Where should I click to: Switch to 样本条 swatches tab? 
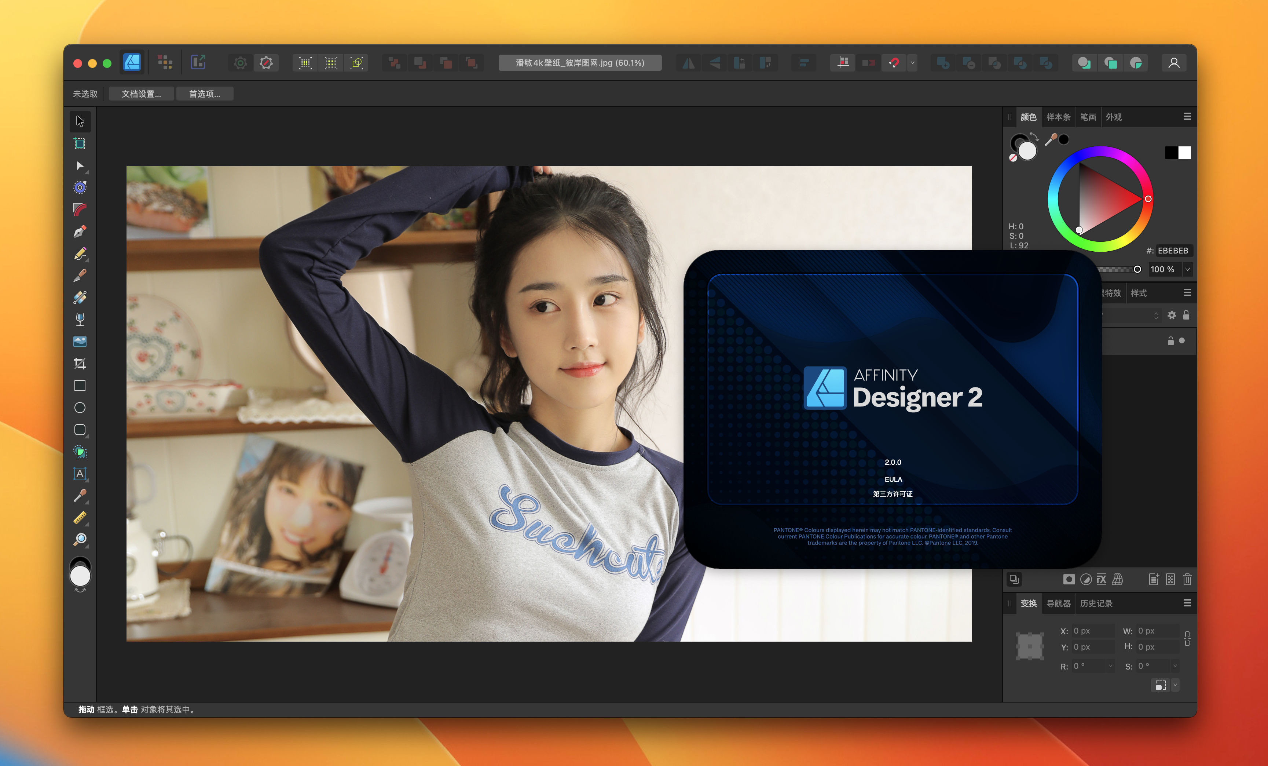tap(1059, 117)
